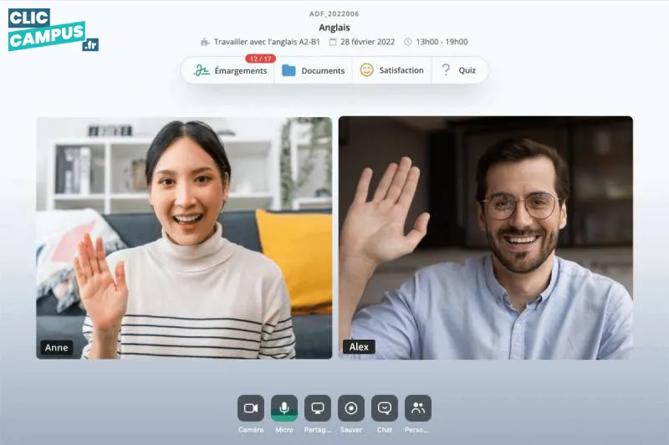The height and width of the screenshot is (445, 669).
Task: Click the Anne name label
Action: 57,347
